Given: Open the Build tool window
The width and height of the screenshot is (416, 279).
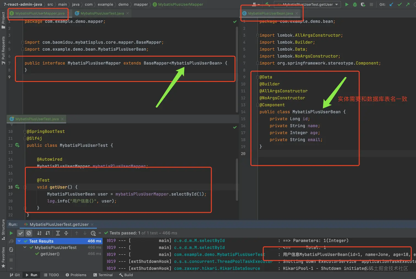Looking at the screenshot, I should point(126,275).
